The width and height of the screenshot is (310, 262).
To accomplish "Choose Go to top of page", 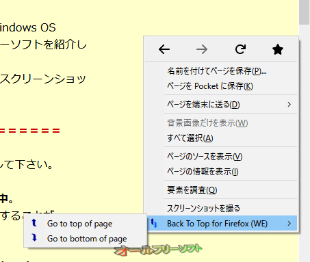I will pos(86,223).
